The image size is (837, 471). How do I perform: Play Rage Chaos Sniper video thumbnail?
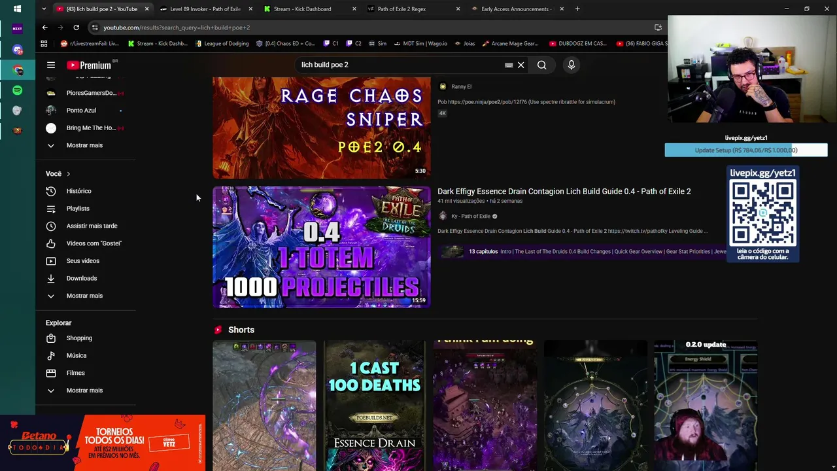click(322, 128)
